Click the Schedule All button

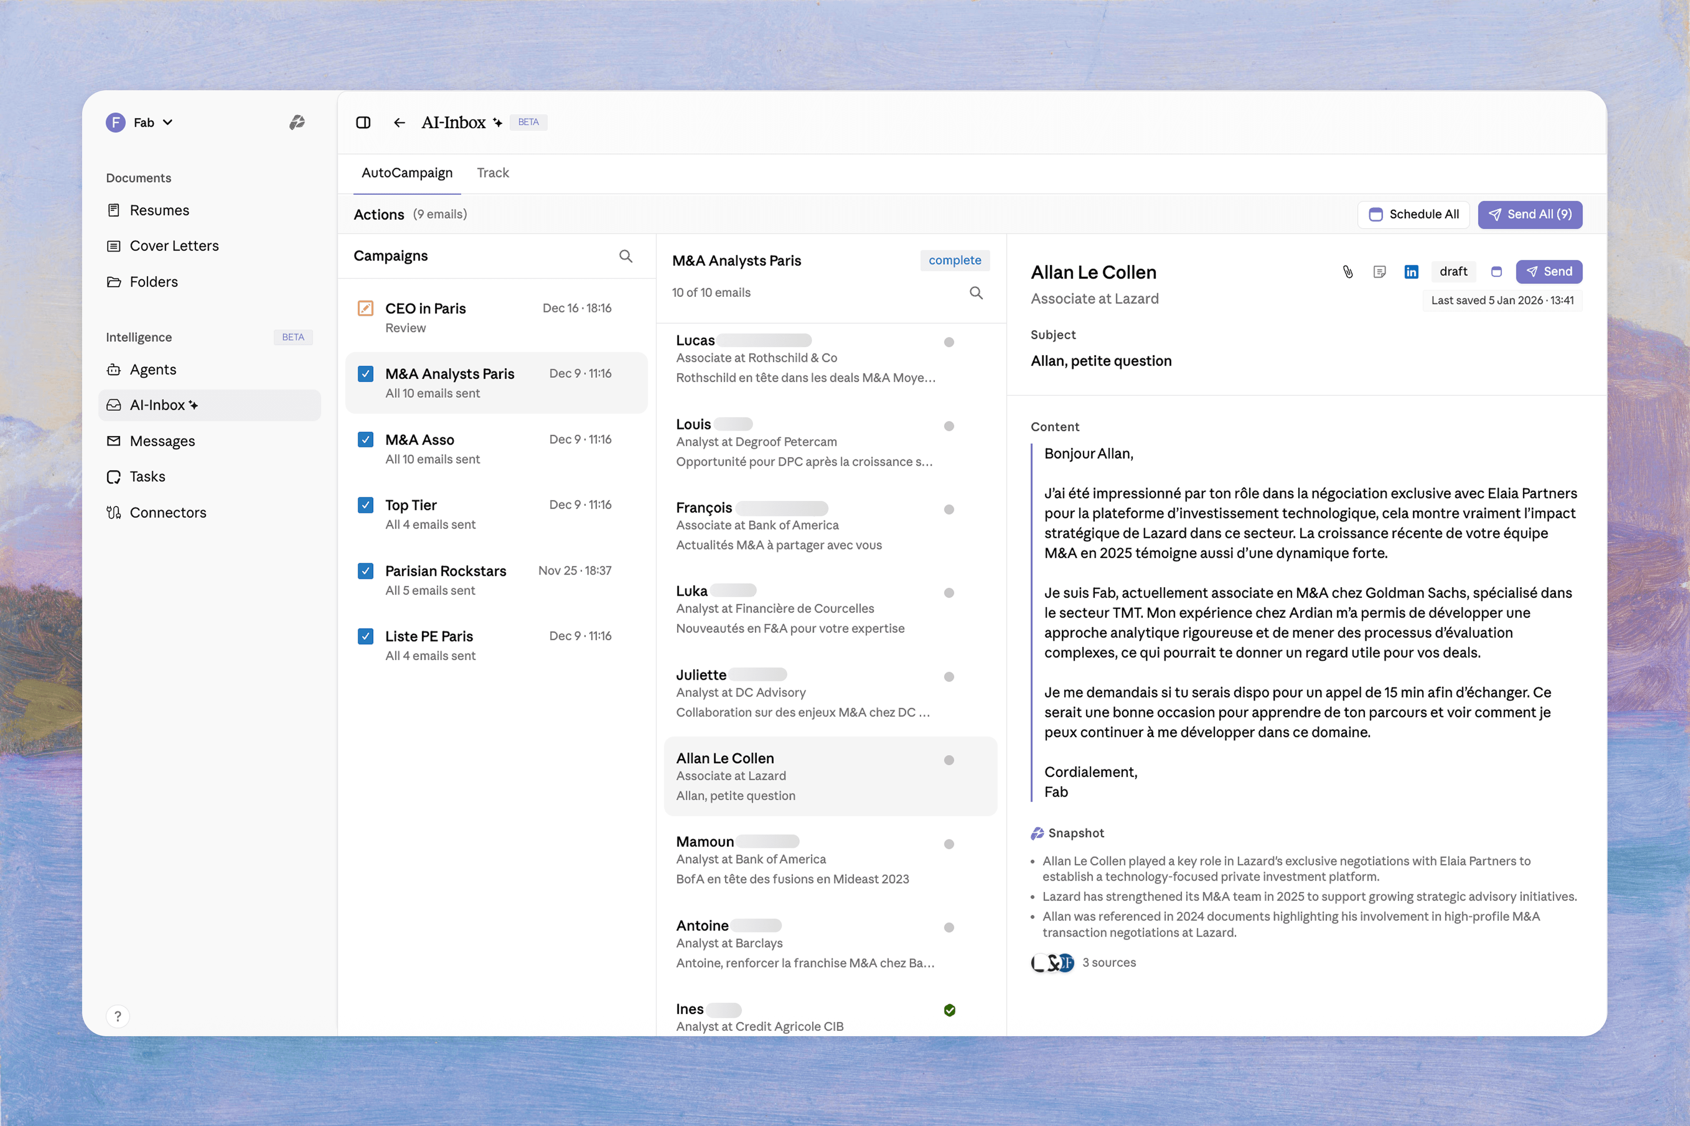pos(1413,214)
